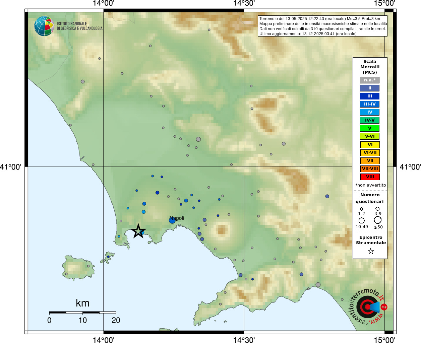The image size is (421, 343).
Task: Click the 10-49 questionnaire circle in legend
Action: click(362, 220)
